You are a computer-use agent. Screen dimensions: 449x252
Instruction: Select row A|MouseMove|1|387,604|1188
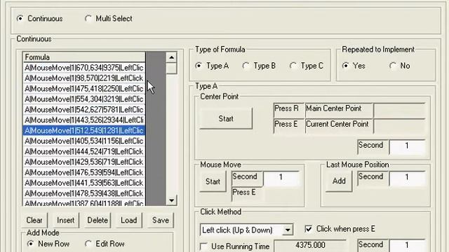(84, 202)
